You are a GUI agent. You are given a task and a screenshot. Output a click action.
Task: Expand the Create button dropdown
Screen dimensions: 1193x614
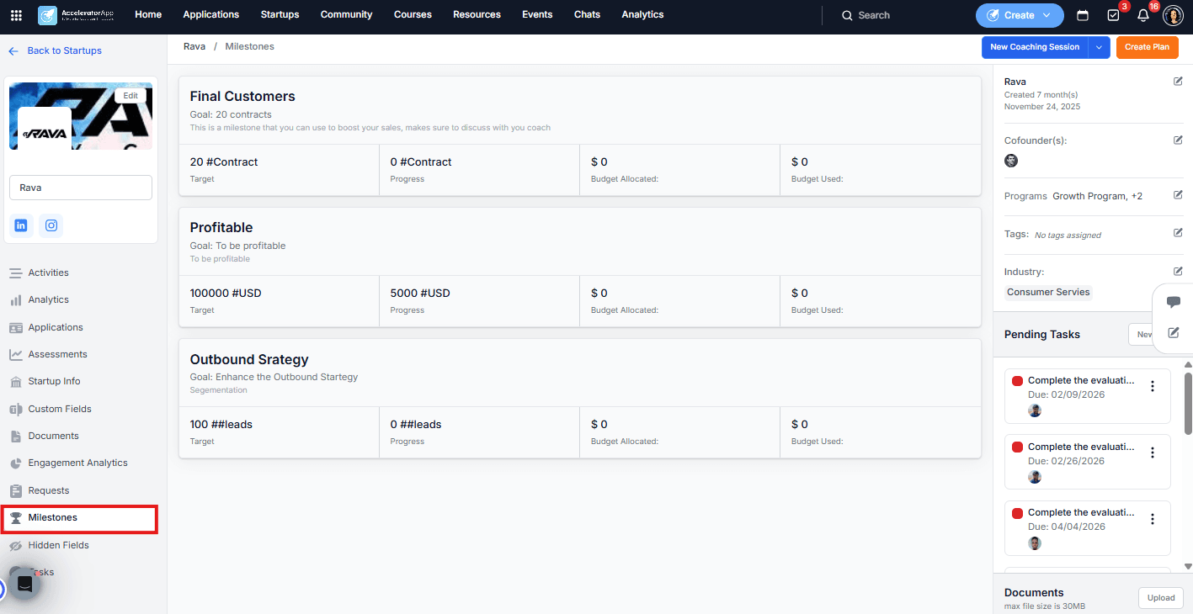tap(1047, 15)
